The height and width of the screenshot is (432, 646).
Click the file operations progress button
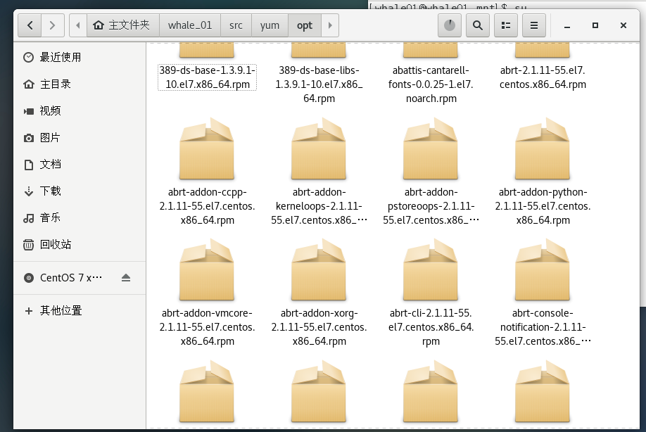(x=450, y=25)
